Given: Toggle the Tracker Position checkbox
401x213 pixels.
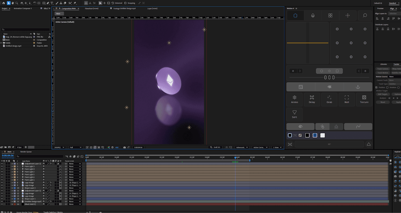Looking at the screenshot, I should click(376, 87).
